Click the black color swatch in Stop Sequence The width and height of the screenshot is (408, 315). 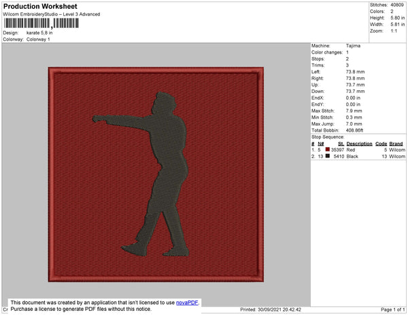pos(328,156)
